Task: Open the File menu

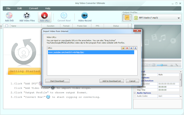Action: coord(8,8)
